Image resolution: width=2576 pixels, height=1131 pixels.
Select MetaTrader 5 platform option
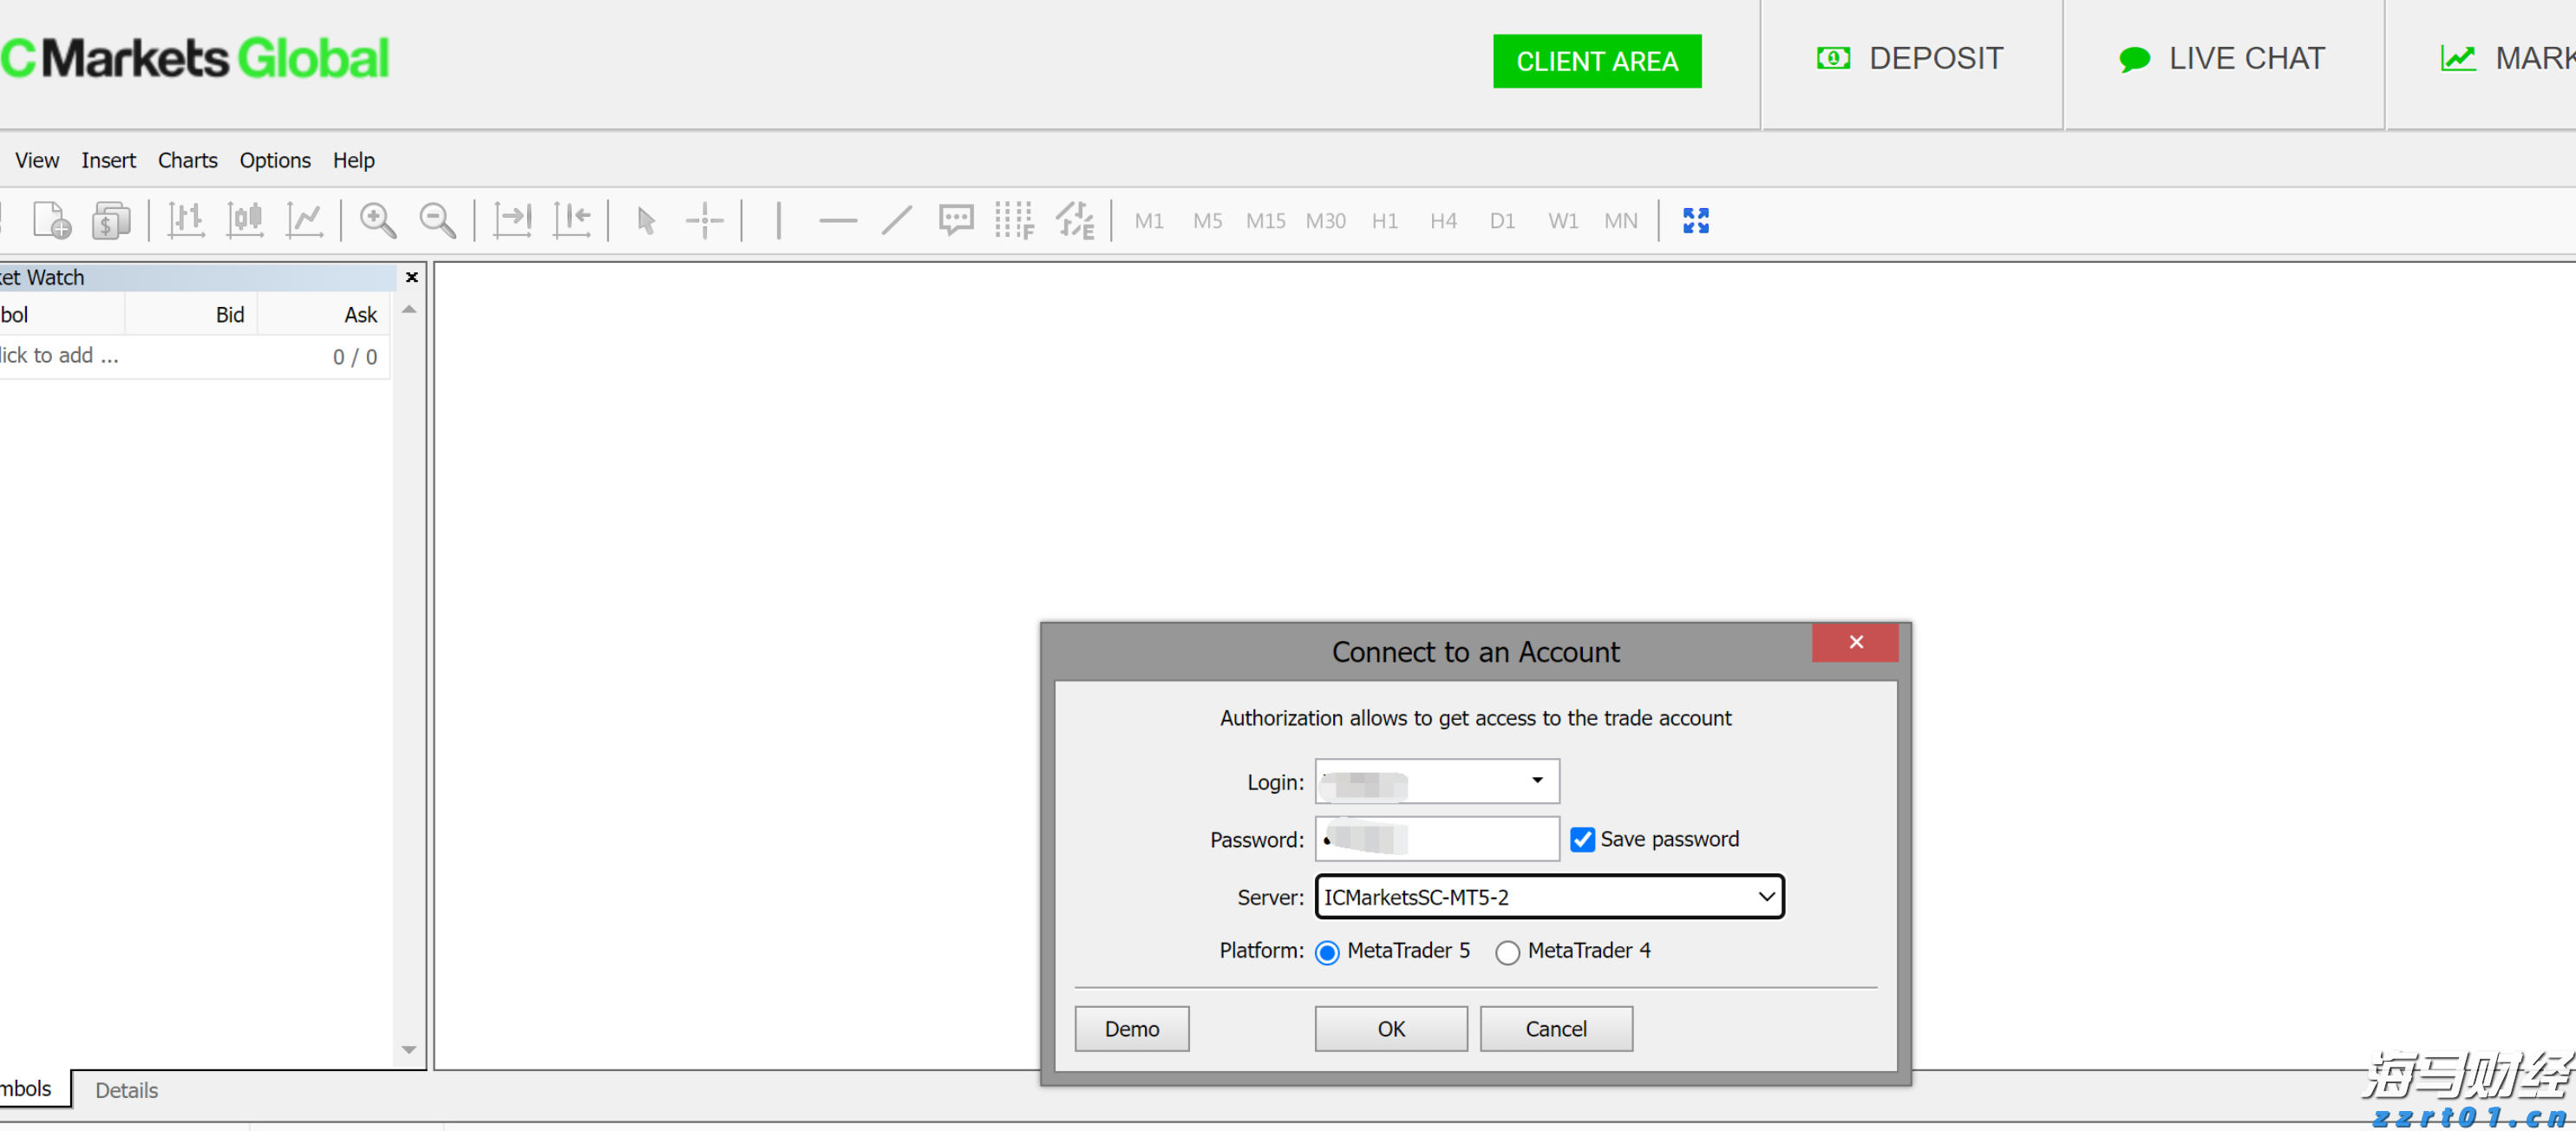tap(1326, 952)
